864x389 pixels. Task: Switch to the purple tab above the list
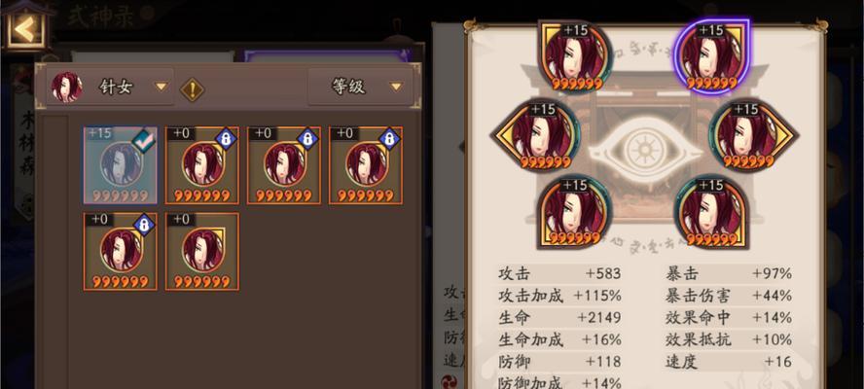[x=328, y=56]
